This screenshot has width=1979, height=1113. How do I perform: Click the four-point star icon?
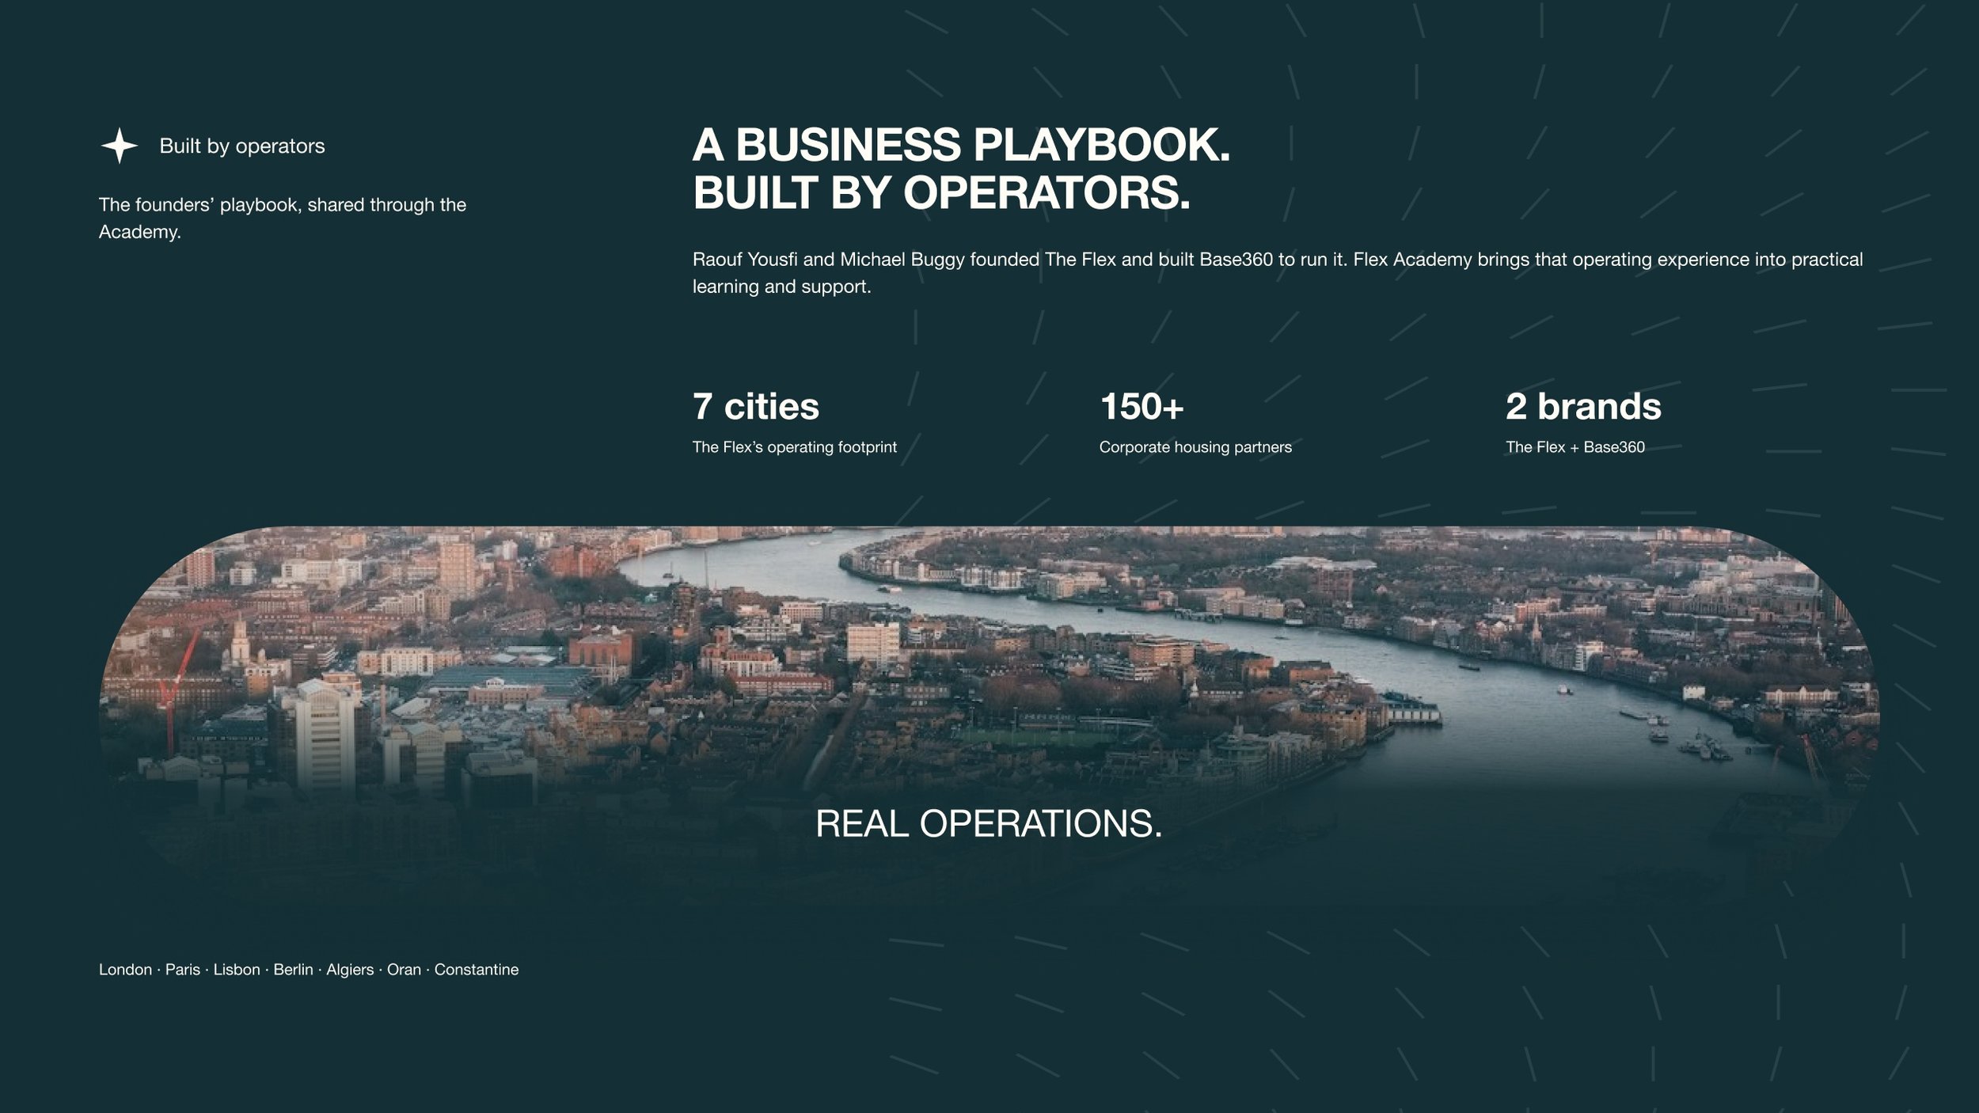pyautogui.click(x=120, y=146)
